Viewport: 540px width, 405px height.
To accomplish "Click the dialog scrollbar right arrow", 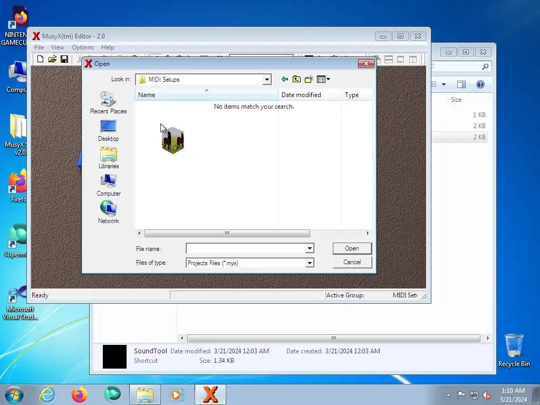I will (x=368, y=233).
